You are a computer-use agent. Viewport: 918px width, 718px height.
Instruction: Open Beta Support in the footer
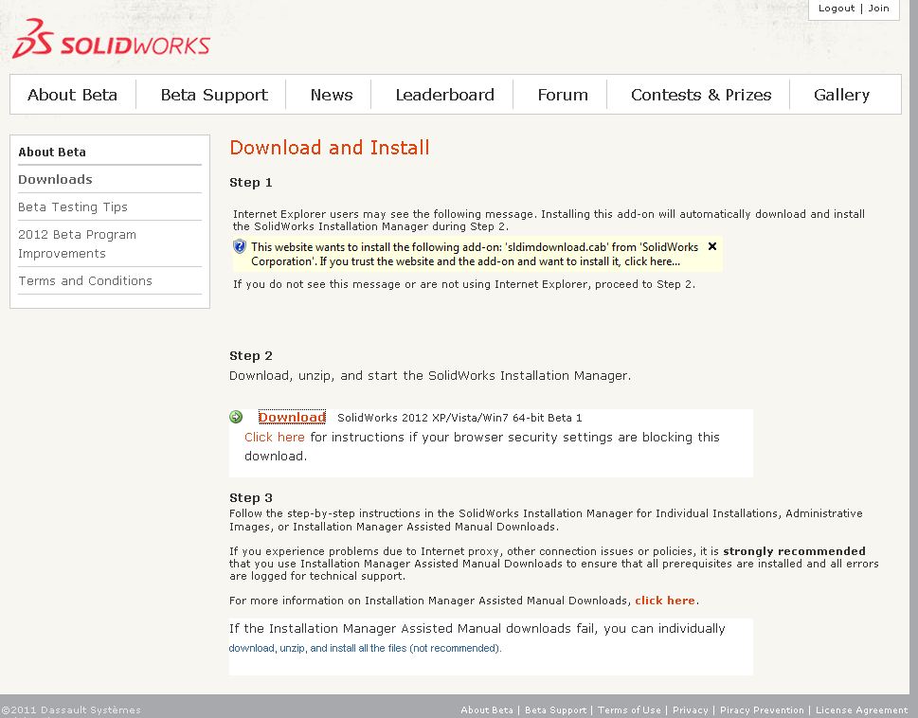[555, 709]
